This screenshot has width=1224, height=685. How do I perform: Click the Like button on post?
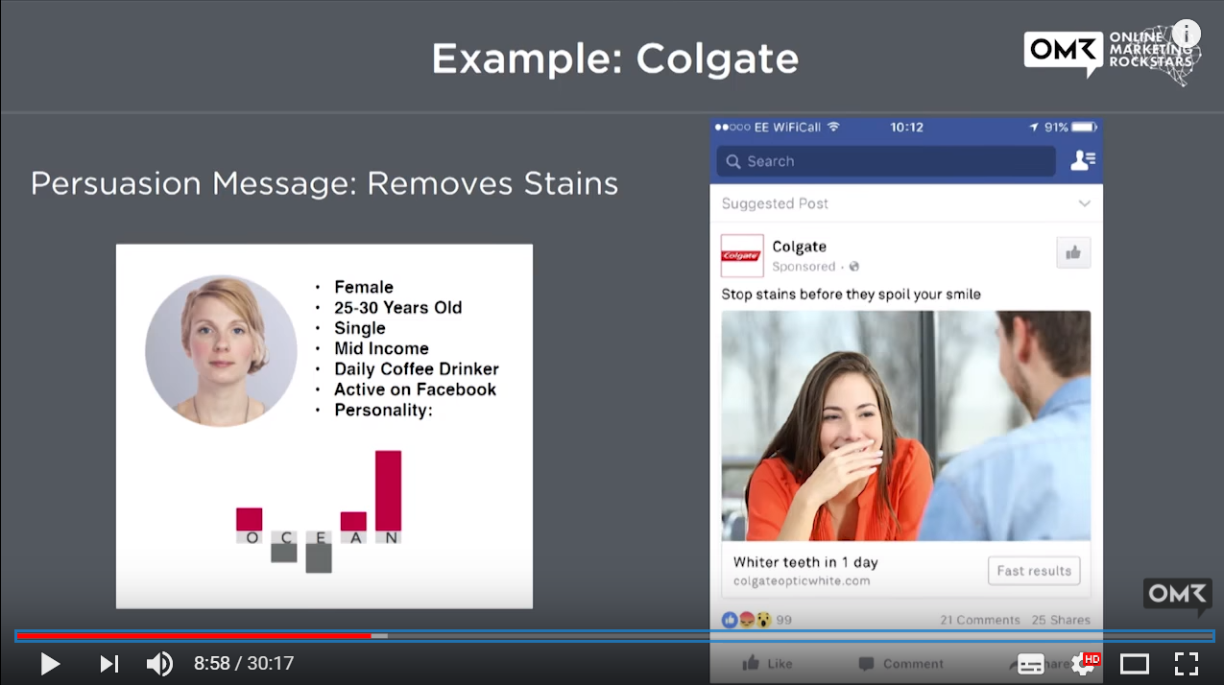point(767,663)
